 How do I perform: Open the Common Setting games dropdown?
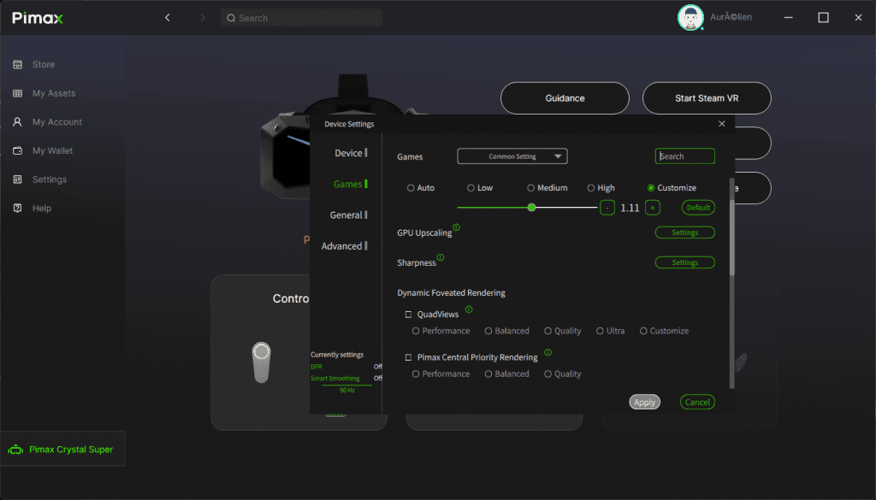pyautogui.click(x=512, y=156)
